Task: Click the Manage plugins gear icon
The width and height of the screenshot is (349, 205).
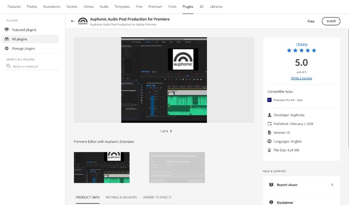Action: pos(7,48)
